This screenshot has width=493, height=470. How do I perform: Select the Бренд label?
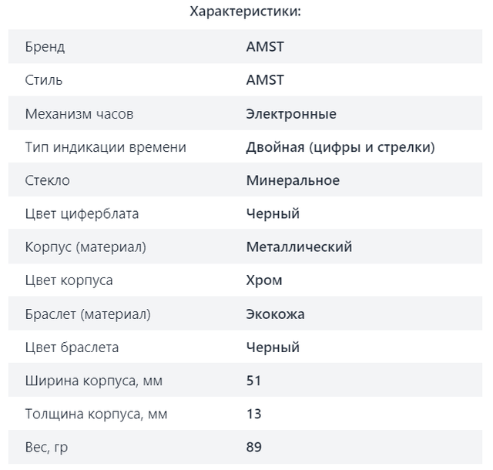(45, 47)
